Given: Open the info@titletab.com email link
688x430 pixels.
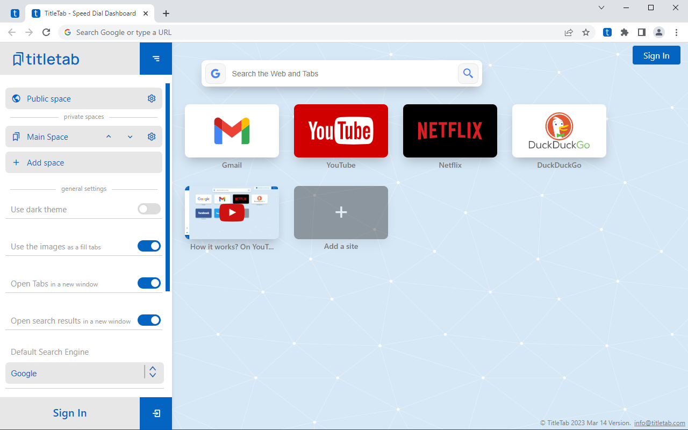Looking at the screenshot, I should tap(660, 423).
